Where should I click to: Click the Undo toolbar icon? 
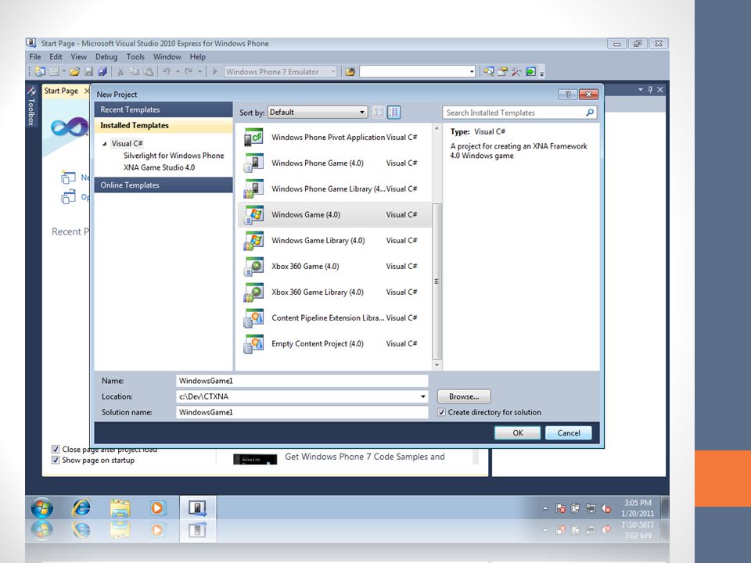(166, 72)
